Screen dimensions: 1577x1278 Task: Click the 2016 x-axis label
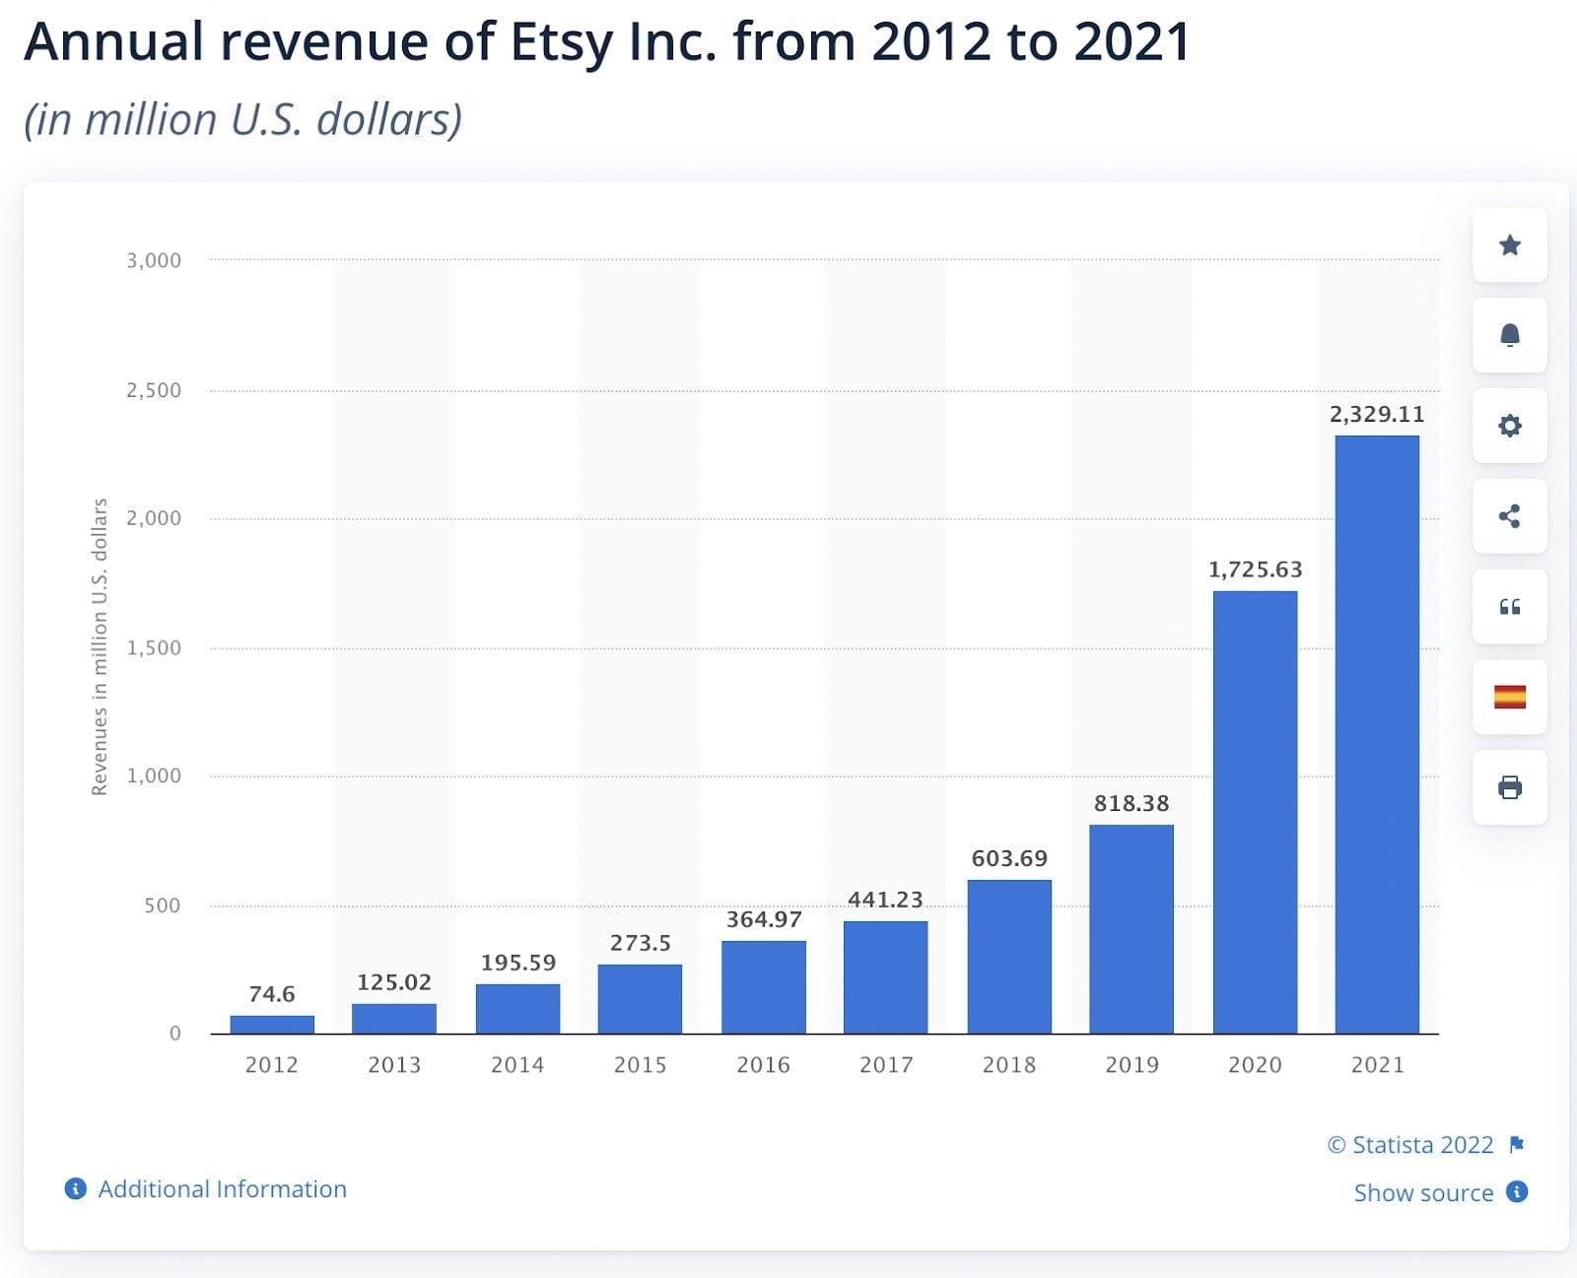point(764,1064)
